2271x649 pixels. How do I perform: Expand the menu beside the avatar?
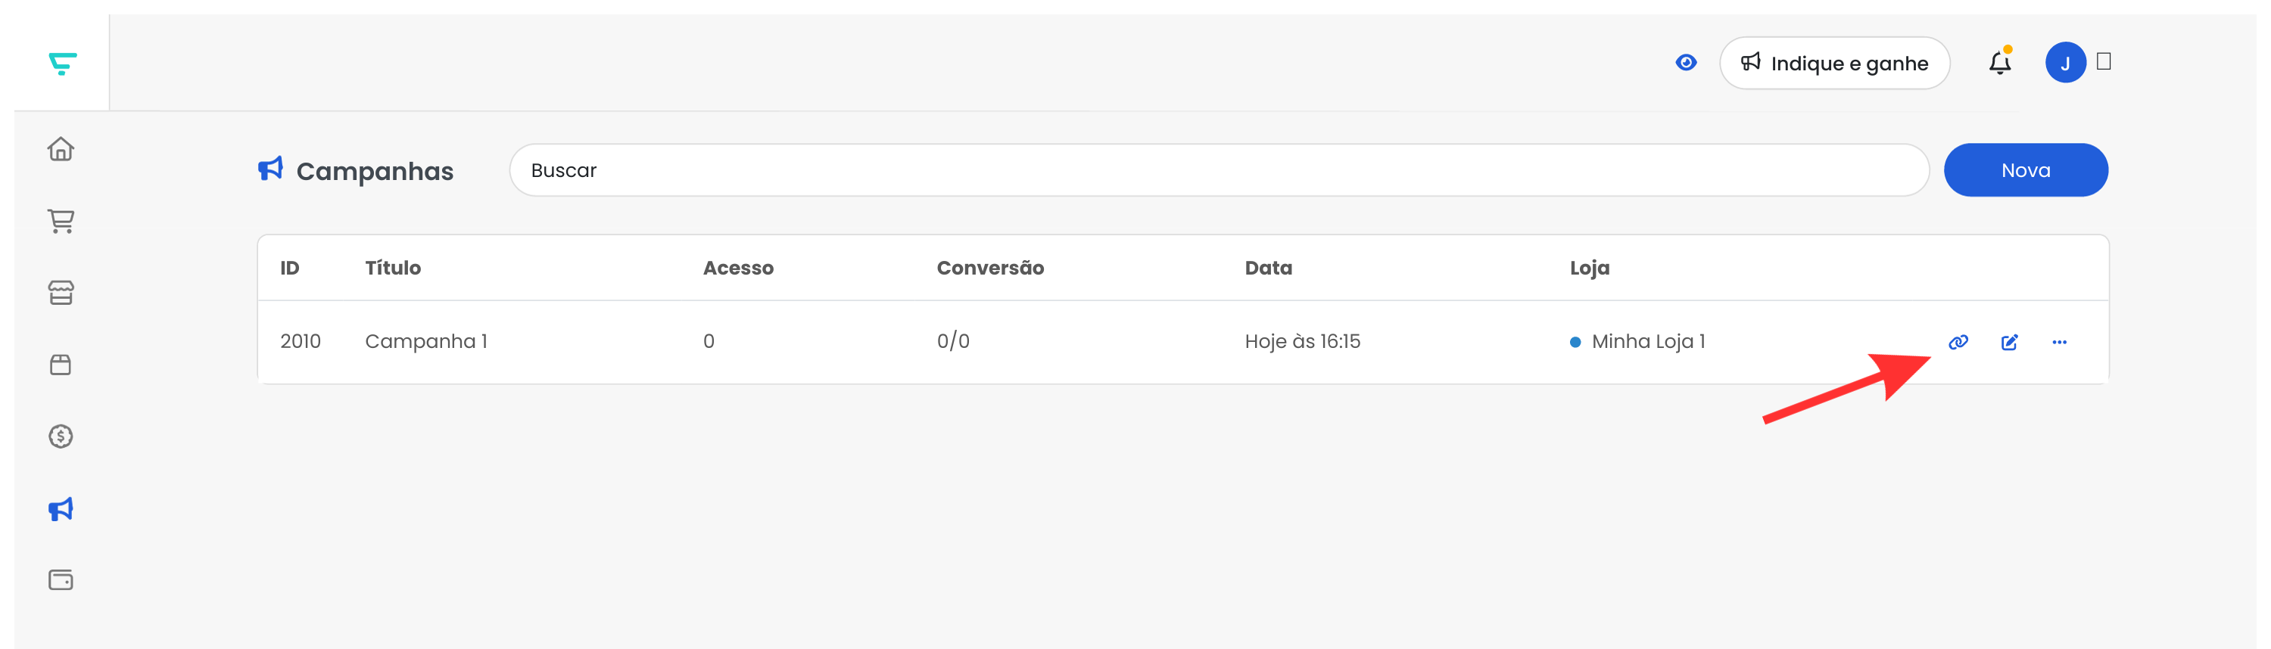[2104, 61]
